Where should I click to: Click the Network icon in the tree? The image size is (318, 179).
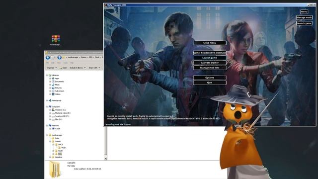point(50,125)
